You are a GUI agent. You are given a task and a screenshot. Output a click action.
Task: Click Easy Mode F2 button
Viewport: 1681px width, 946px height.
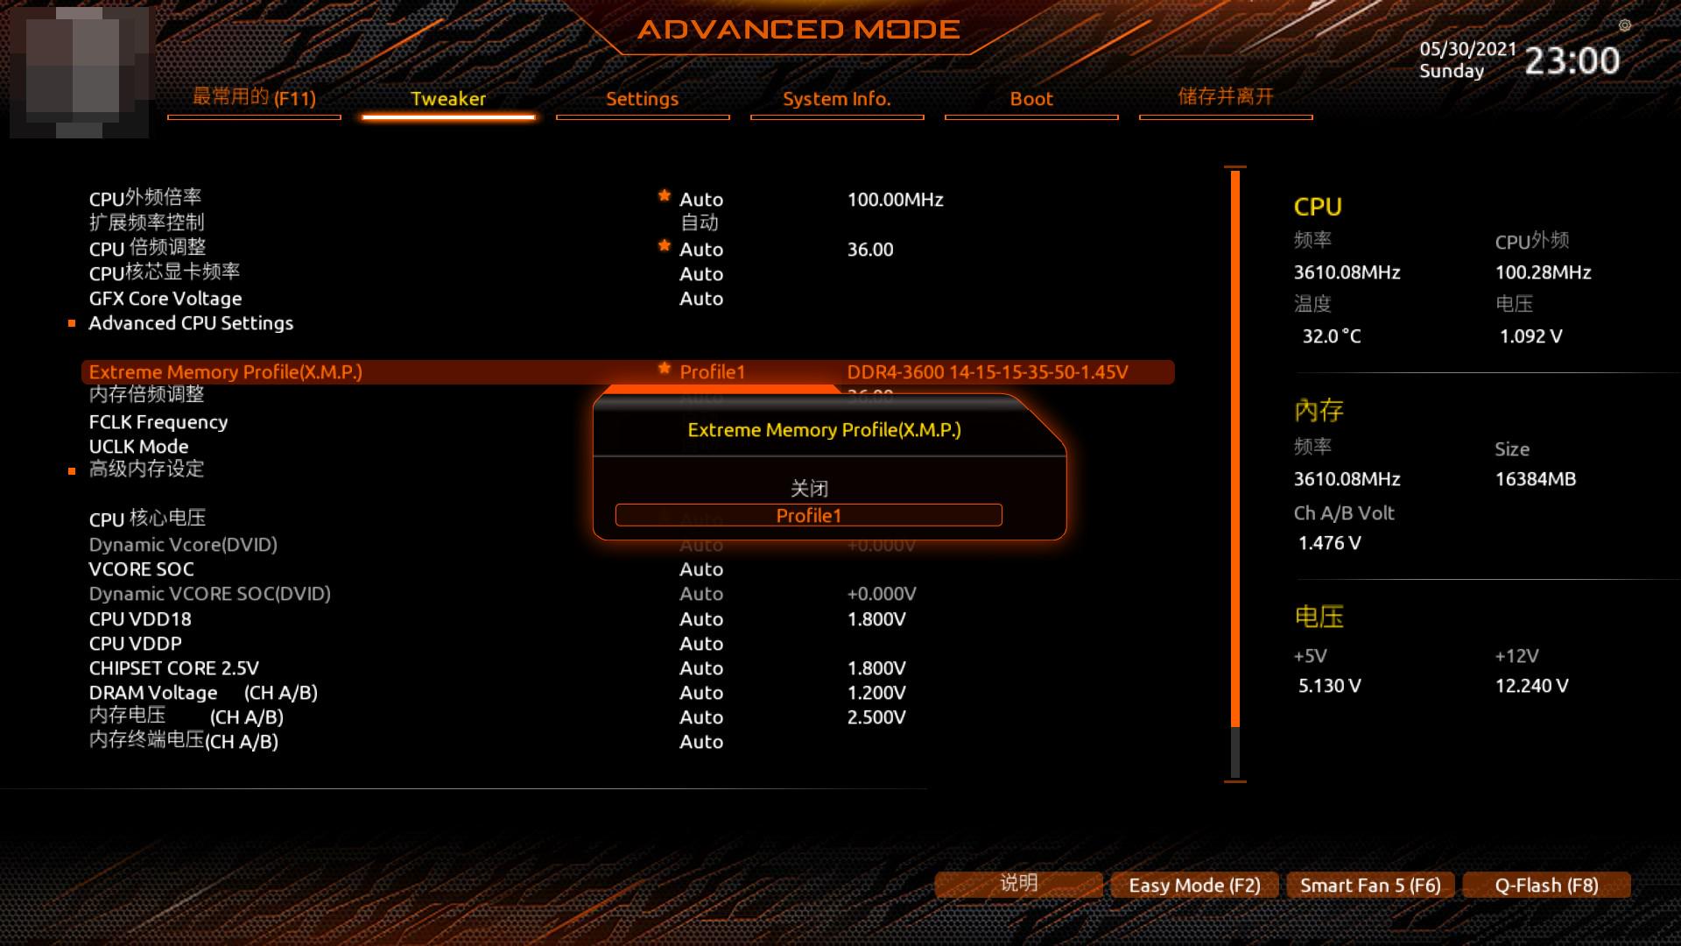click(1194, 884)
